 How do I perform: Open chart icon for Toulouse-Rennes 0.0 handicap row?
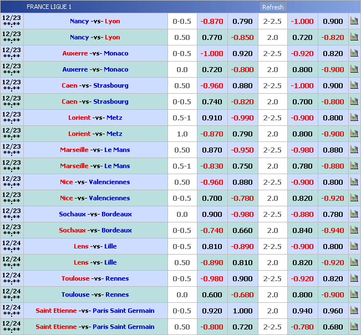354,295
